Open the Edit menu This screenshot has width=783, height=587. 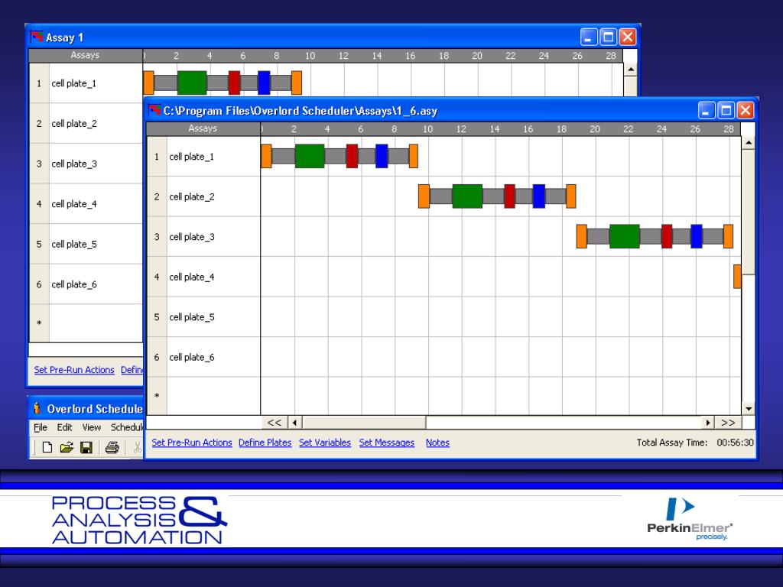pos(64,427)
